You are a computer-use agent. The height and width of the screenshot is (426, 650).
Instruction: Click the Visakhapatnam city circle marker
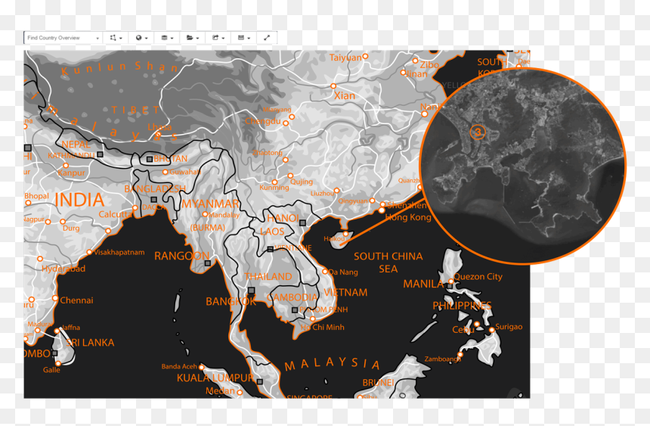pos(89,252)
